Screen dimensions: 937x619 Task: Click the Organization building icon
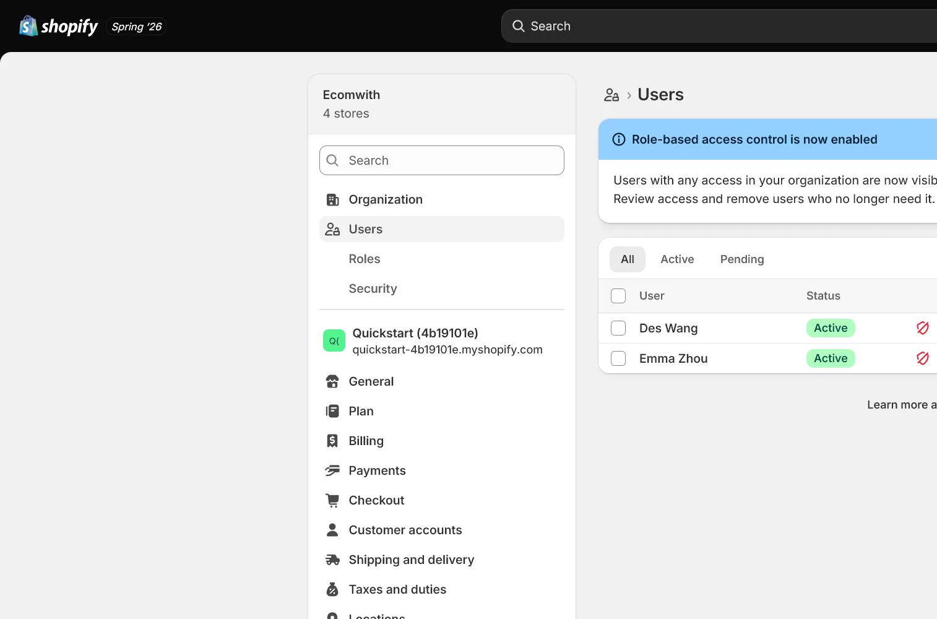(332, 199)
